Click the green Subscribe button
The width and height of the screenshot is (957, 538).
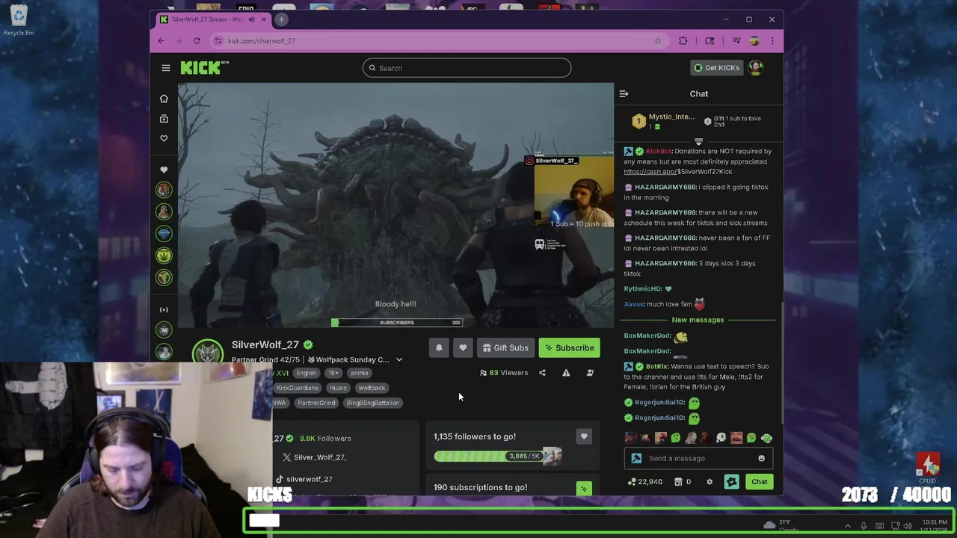tap(569, 347)
